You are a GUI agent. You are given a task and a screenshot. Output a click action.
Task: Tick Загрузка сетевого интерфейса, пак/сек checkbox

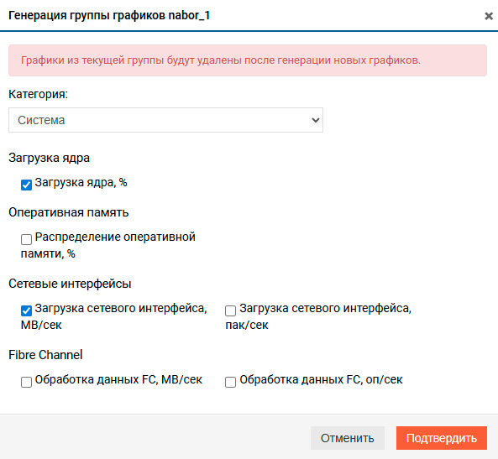231,310
